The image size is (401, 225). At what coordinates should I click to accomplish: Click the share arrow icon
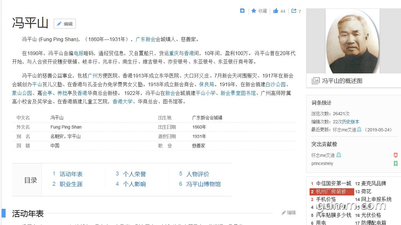(x=294, y=11)
